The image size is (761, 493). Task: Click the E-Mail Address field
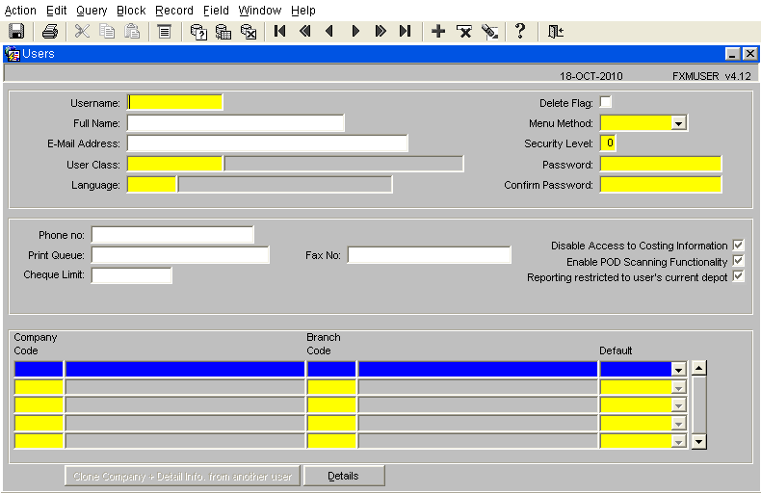268,143
